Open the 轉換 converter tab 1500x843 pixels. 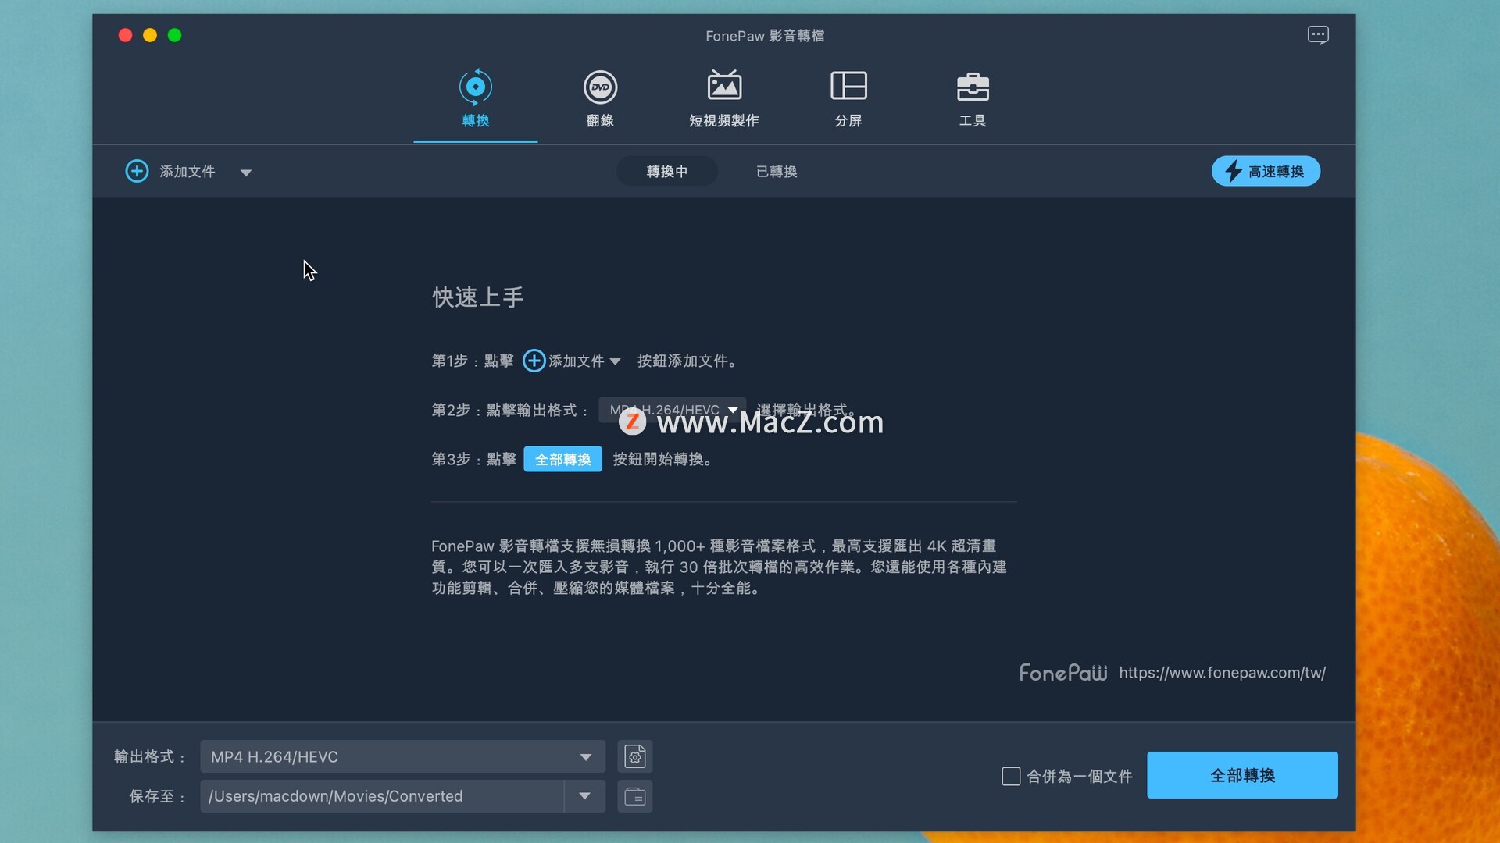475,99
